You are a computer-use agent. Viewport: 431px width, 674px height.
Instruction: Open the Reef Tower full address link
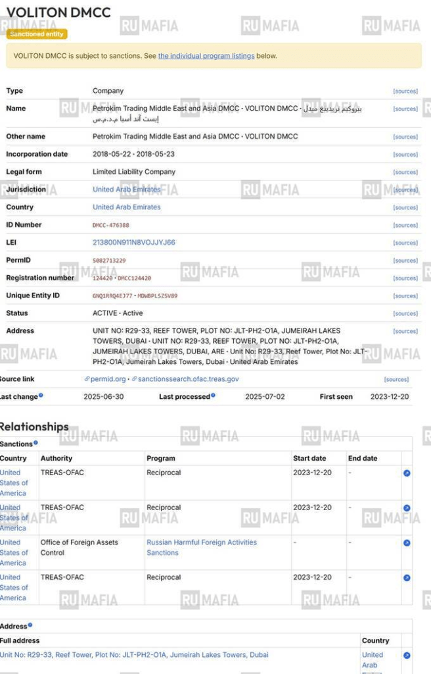pos(134,655)
